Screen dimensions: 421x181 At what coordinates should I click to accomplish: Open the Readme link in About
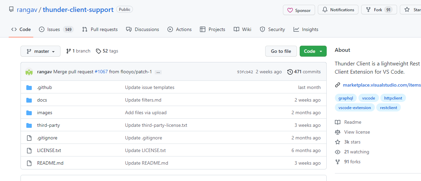coord(353,122)
